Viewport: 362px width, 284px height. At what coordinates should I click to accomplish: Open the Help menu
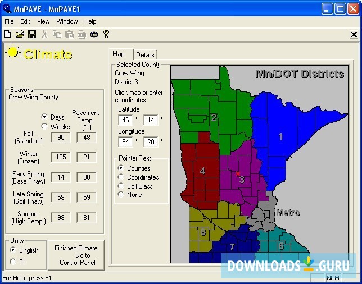90,21
